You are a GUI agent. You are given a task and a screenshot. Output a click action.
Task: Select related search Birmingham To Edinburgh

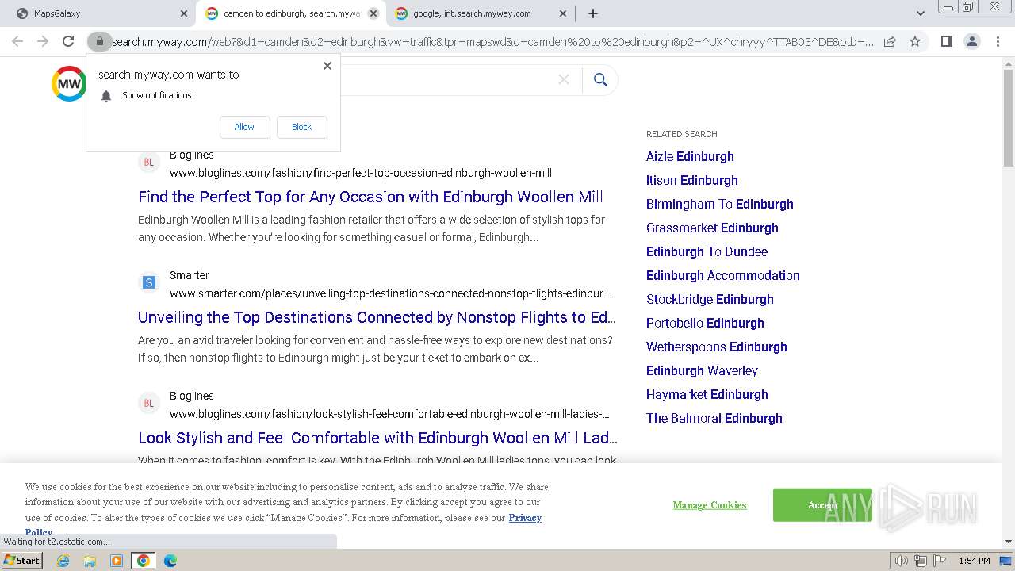coord(720,204)
